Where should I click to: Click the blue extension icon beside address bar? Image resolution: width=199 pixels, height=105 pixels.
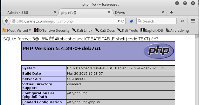coord(131,21)
